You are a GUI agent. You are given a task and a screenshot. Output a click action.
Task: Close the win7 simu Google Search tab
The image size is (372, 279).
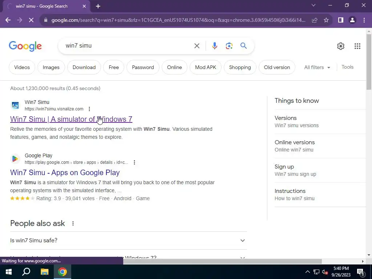tap(84, 7)
